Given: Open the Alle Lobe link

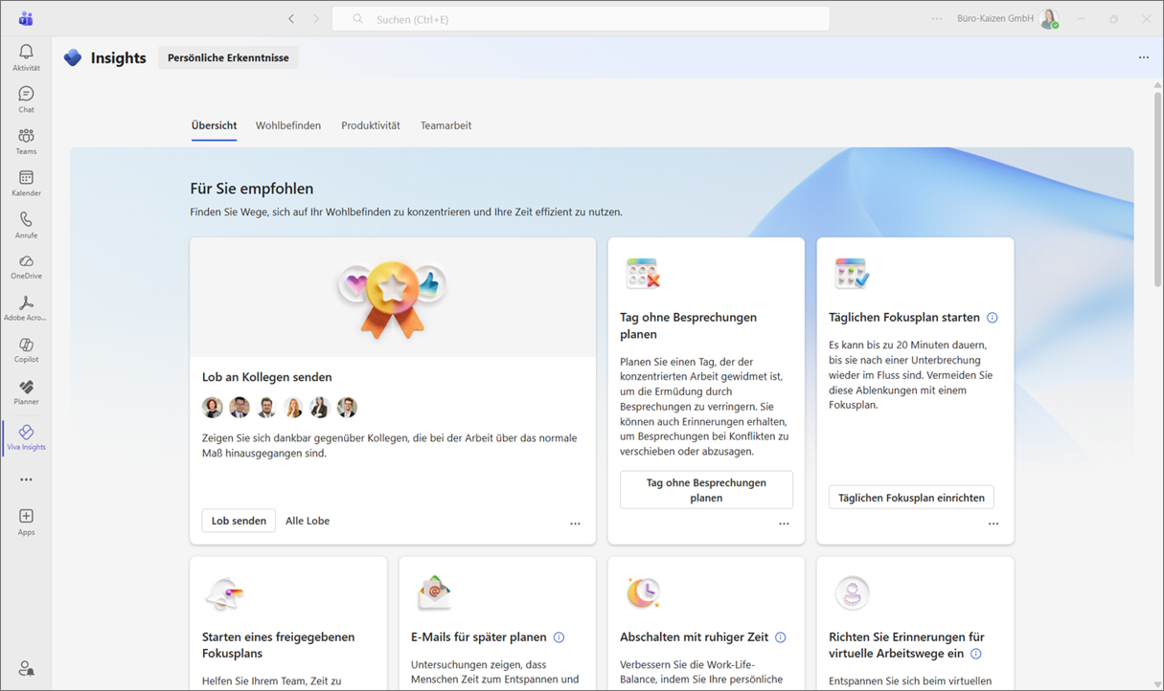Looking at the screenshot, I should click(308, 521).
